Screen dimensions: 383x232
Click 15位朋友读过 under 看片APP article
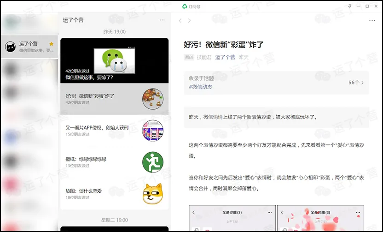pyautogui.click(x=77, y=134)
